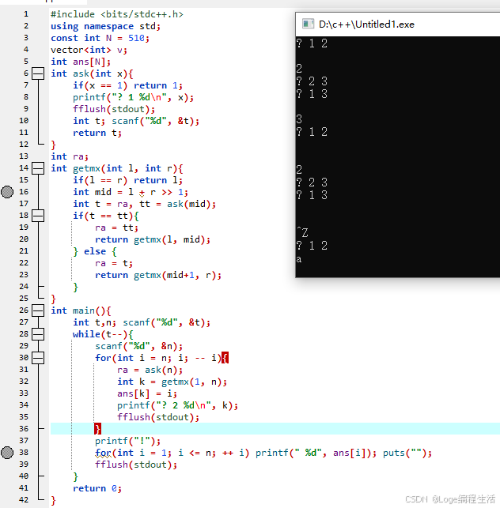Click the first '? 1 2' console output line
This screenshot has height=508, width=500.
pos(312,43)
